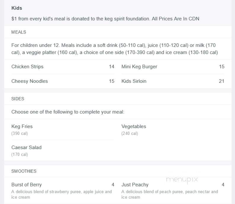Click the Kids Sirloin price 21
The image size is (235, 204).
[221, 81]
